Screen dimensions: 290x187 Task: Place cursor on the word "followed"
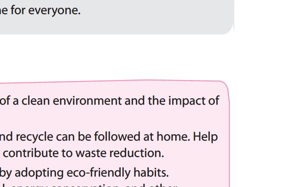click(x=117, y=137)
